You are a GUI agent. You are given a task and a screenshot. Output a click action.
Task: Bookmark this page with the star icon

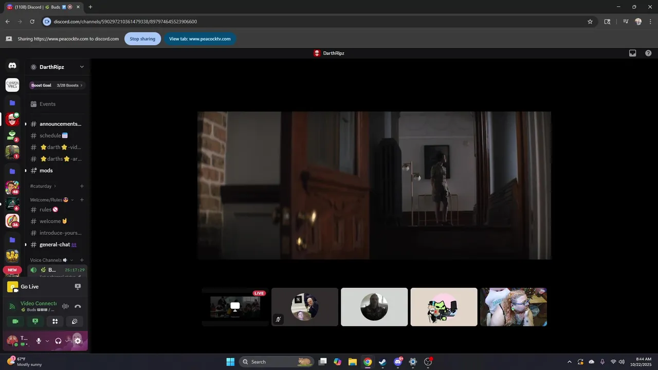click(x=590, y=22)
